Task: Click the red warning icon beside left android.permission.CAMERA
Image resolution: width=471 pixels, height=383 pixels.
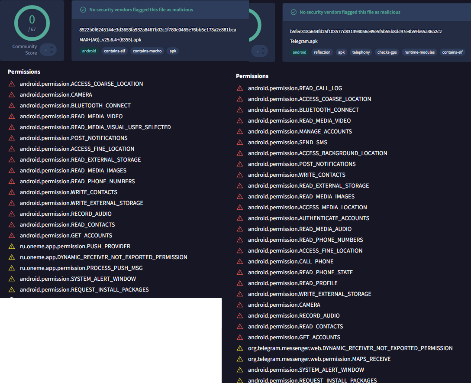Action: pyautogui.click(x=12, y=95)
